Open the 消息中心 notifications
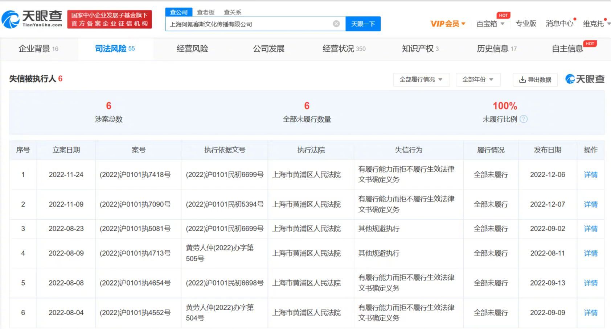This screenshot has height=329, width=611. [x=559, y=24]
